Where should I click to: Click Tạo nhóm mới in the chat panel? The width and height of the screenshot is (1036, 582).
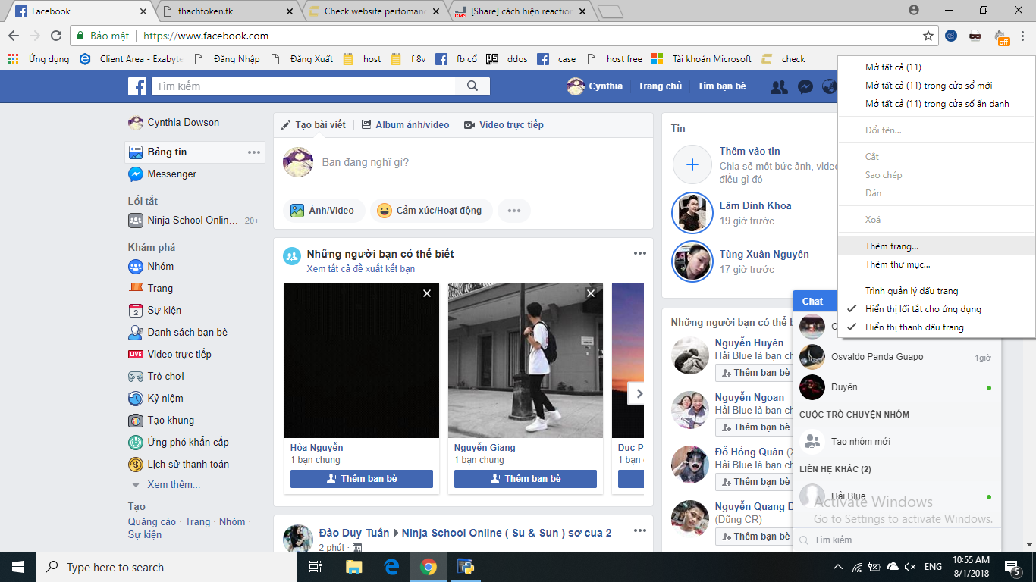897,441
